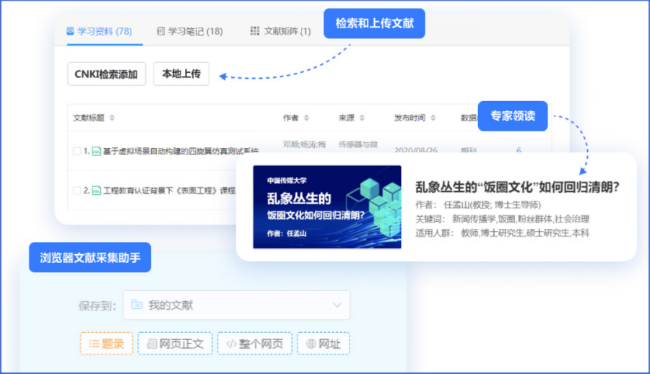Click row 1 author 邓顺;杨涛;梅
Screen dimensions: 650x374
304,144
